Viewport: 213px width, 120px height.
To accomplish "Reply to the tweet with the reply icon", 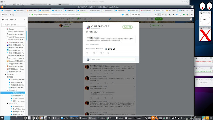I will tap(87, 53).
